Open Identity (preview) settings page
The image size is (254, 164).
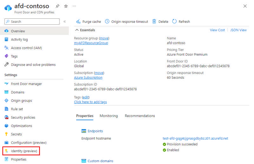(24, 151)
